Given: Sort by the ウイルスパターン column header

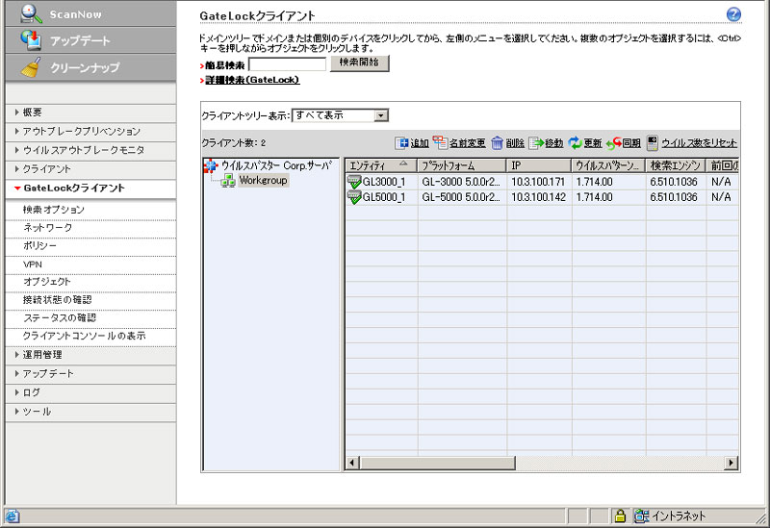Looking at the screenshot, I should [608, 165].
